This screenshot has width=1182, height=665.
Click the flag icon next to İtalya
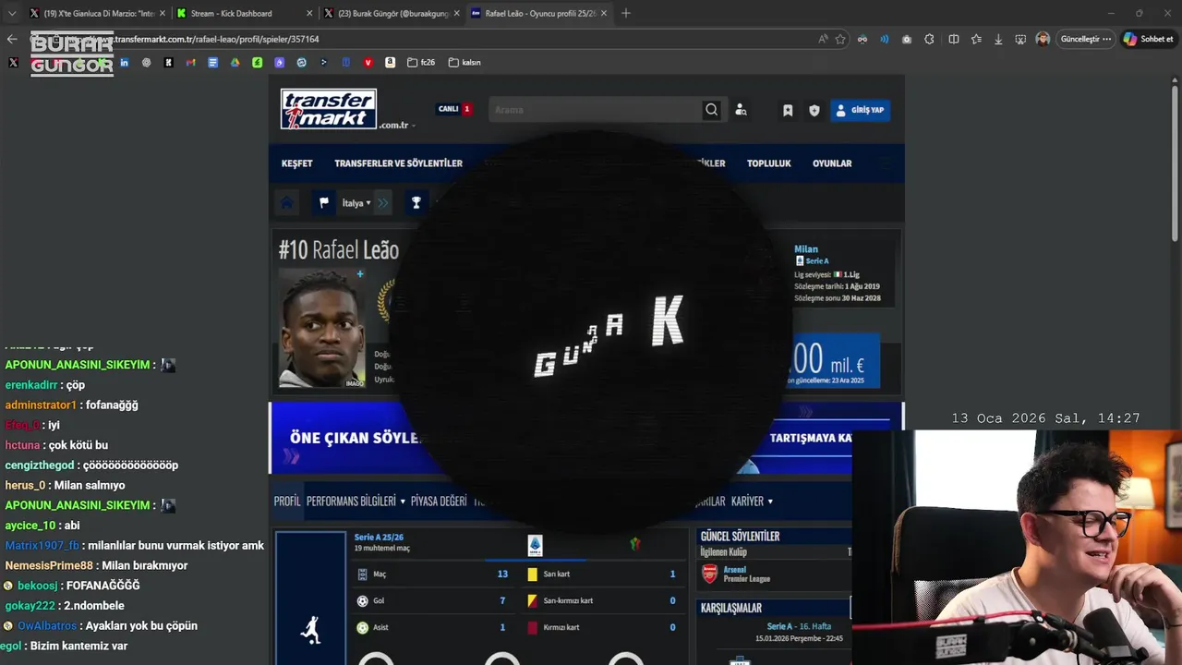324,202
